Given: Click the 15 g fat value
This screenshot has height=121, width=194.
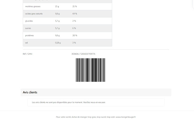Looking at the screenshot, I should 57,6.
